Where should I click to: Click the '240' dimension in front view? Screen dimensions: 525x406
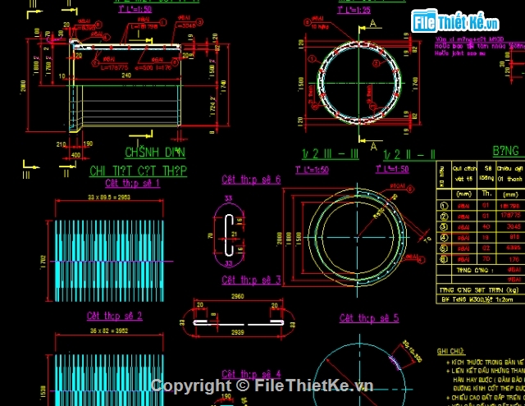tap(126, 75)
